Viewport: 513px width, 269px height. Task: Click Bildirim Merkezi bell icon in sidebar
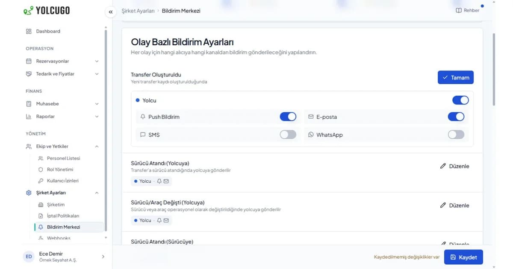click(41, 227)
